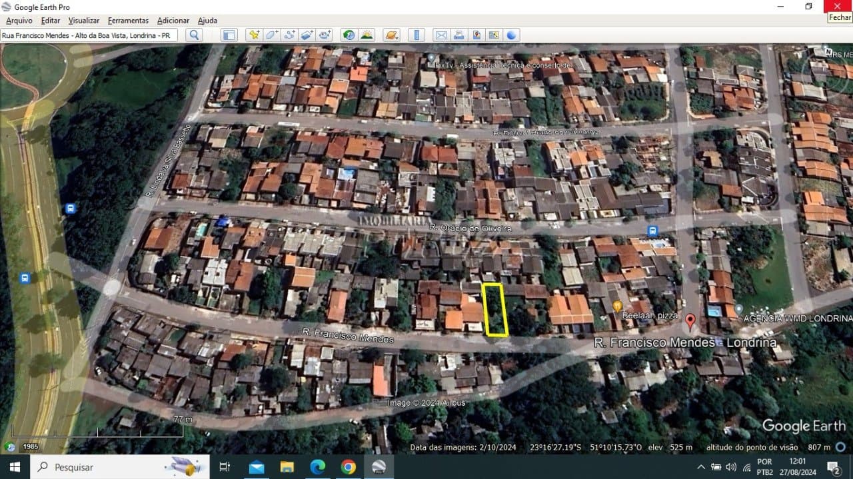Open the Ferramentas menu

(x=128, y=21)
